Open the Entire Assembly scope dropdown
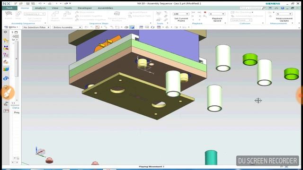This screenshot has height=170, width=303. [67, 27]
